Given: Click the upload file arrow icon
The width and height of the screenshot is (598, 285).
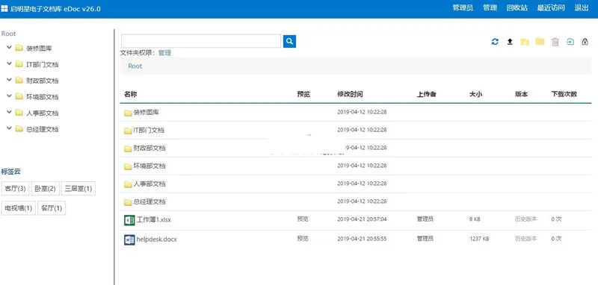Looking at the screenshot, I should pyautogui.click(x=510, y=42).
